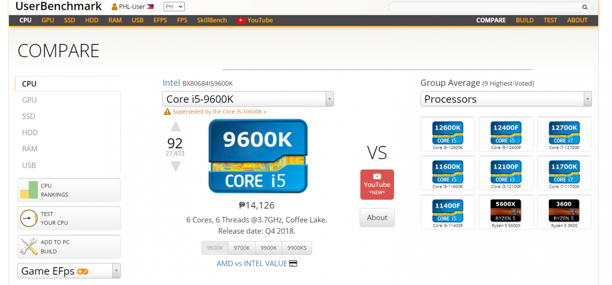Select SSD in the left sidebar
The image size is (612, 285).
tap(29, 116)
